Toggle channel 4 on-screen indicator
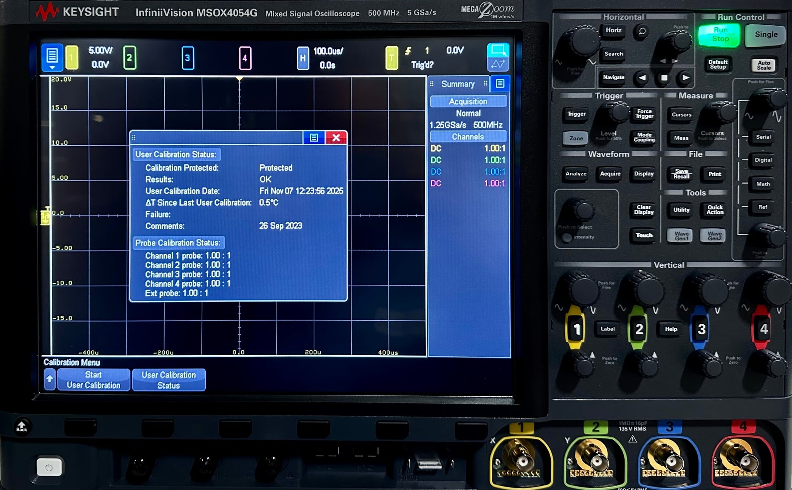This screenshot has height=490, width=792. pyautogui.click(x=245, y=58)
